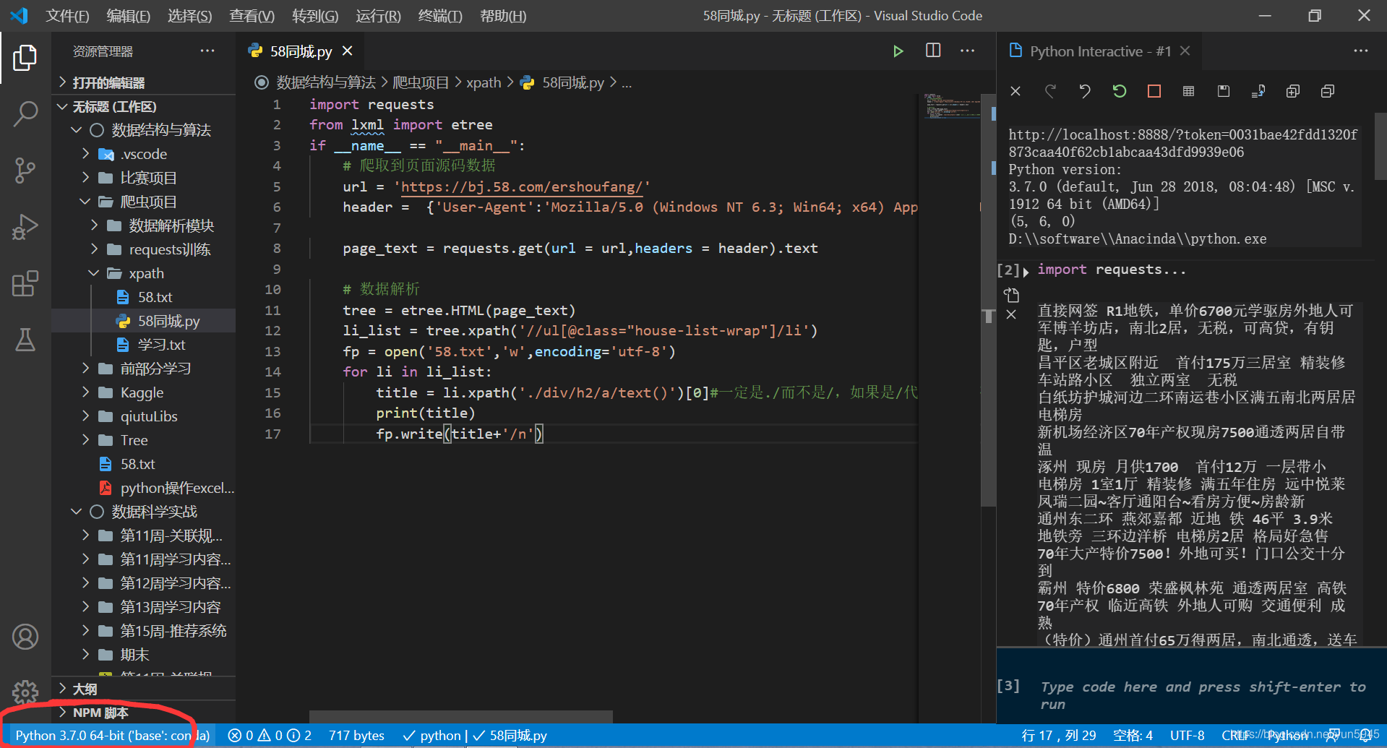Split the editor to the right
Screen dimensions: 1387x748
[933, 51]
